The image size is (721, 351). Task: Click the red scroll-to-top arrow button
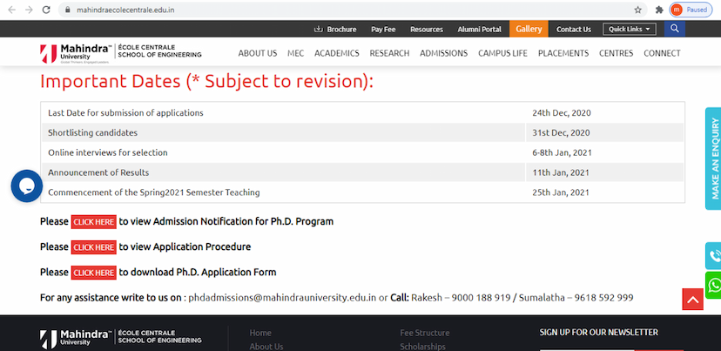click(693, 300)
